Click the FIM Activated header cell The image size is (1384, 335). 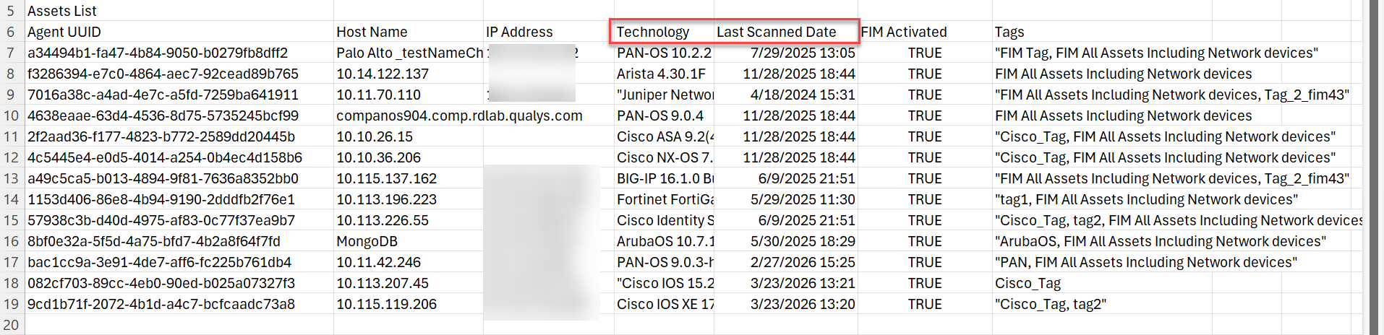[x=904, y=32]
